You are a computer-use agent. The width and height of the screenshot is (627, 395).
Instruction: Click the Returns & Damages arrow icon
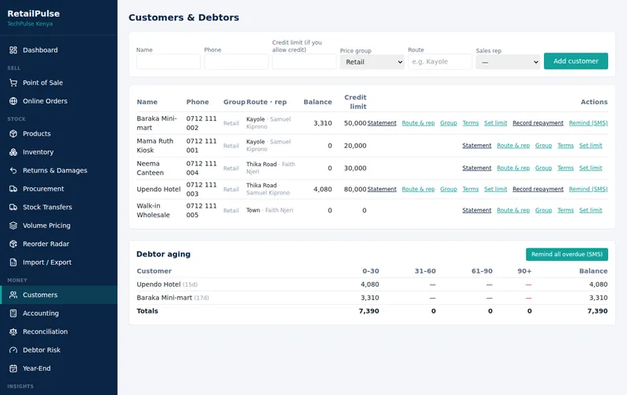pos(13,170)
